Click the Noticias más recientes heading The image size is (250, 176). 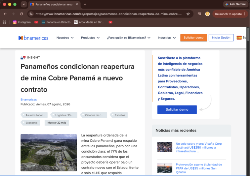(x=176, y=131)
